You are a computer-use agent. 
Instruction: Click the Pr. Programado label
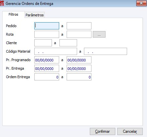click(18, 60)
